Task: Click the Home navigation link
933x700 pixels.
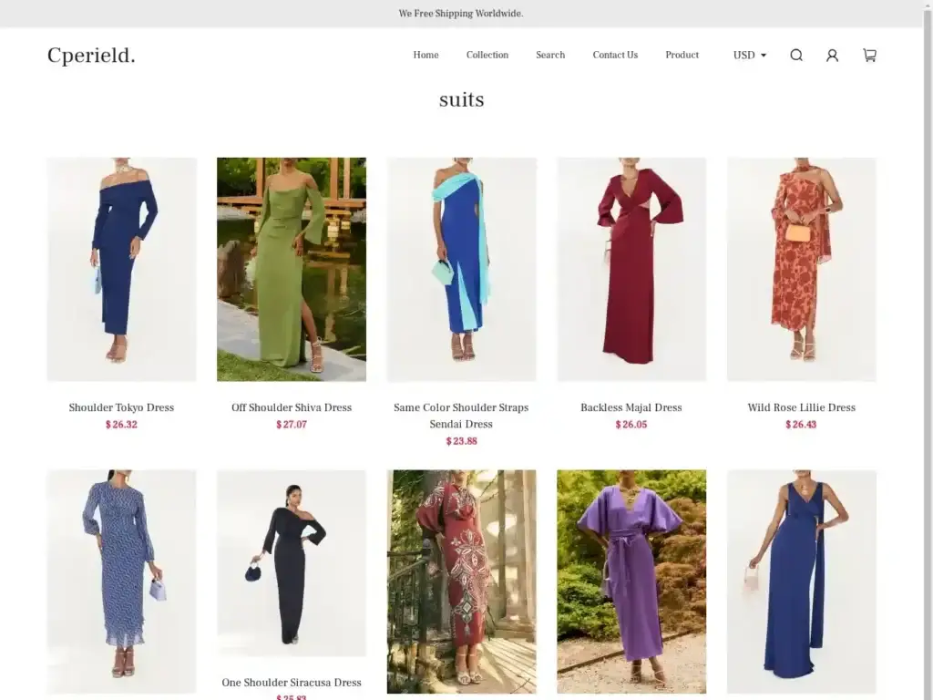Action: point(425,55)
